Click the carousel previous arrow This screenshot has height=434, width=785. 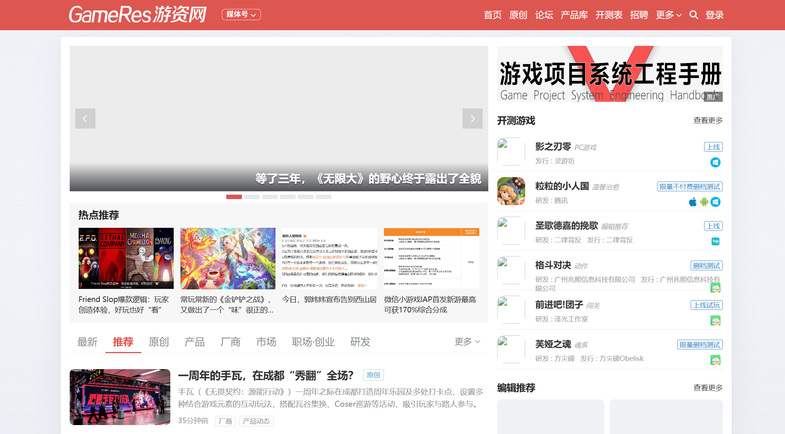point(85,119)
